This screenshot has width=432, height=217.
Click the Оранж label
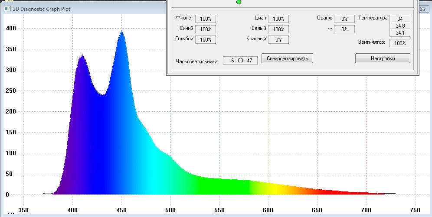(x=325, y=18)
